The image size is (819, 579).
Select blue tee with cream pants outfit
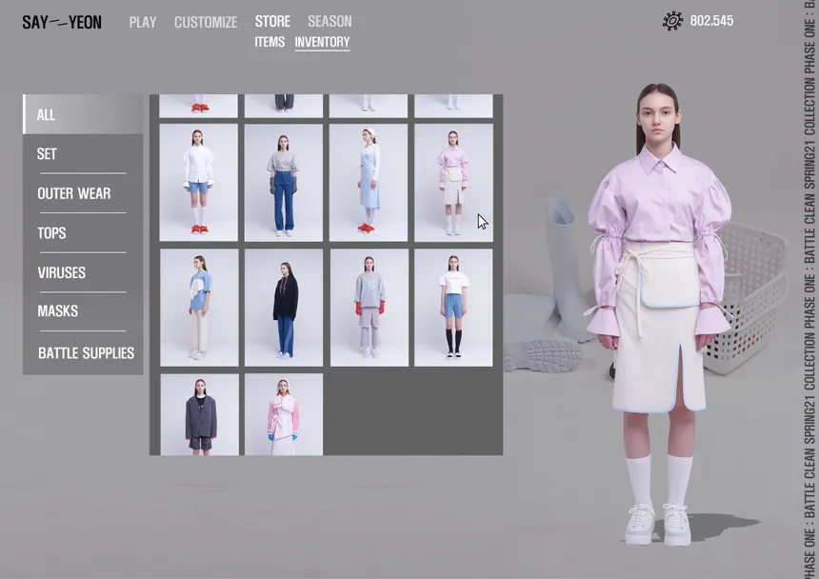coord(199,308)
